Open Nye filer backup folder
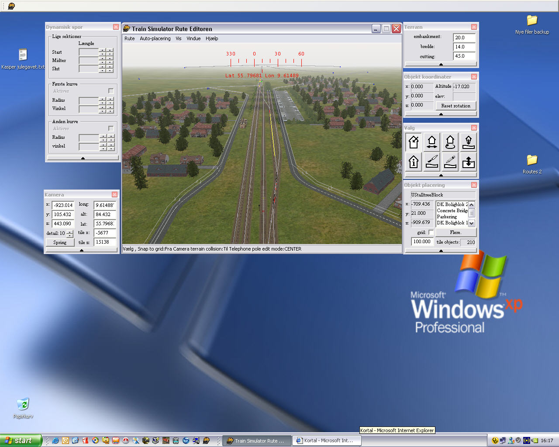The height and width of the screenshot is (447, 559). (x=532, y=24)
